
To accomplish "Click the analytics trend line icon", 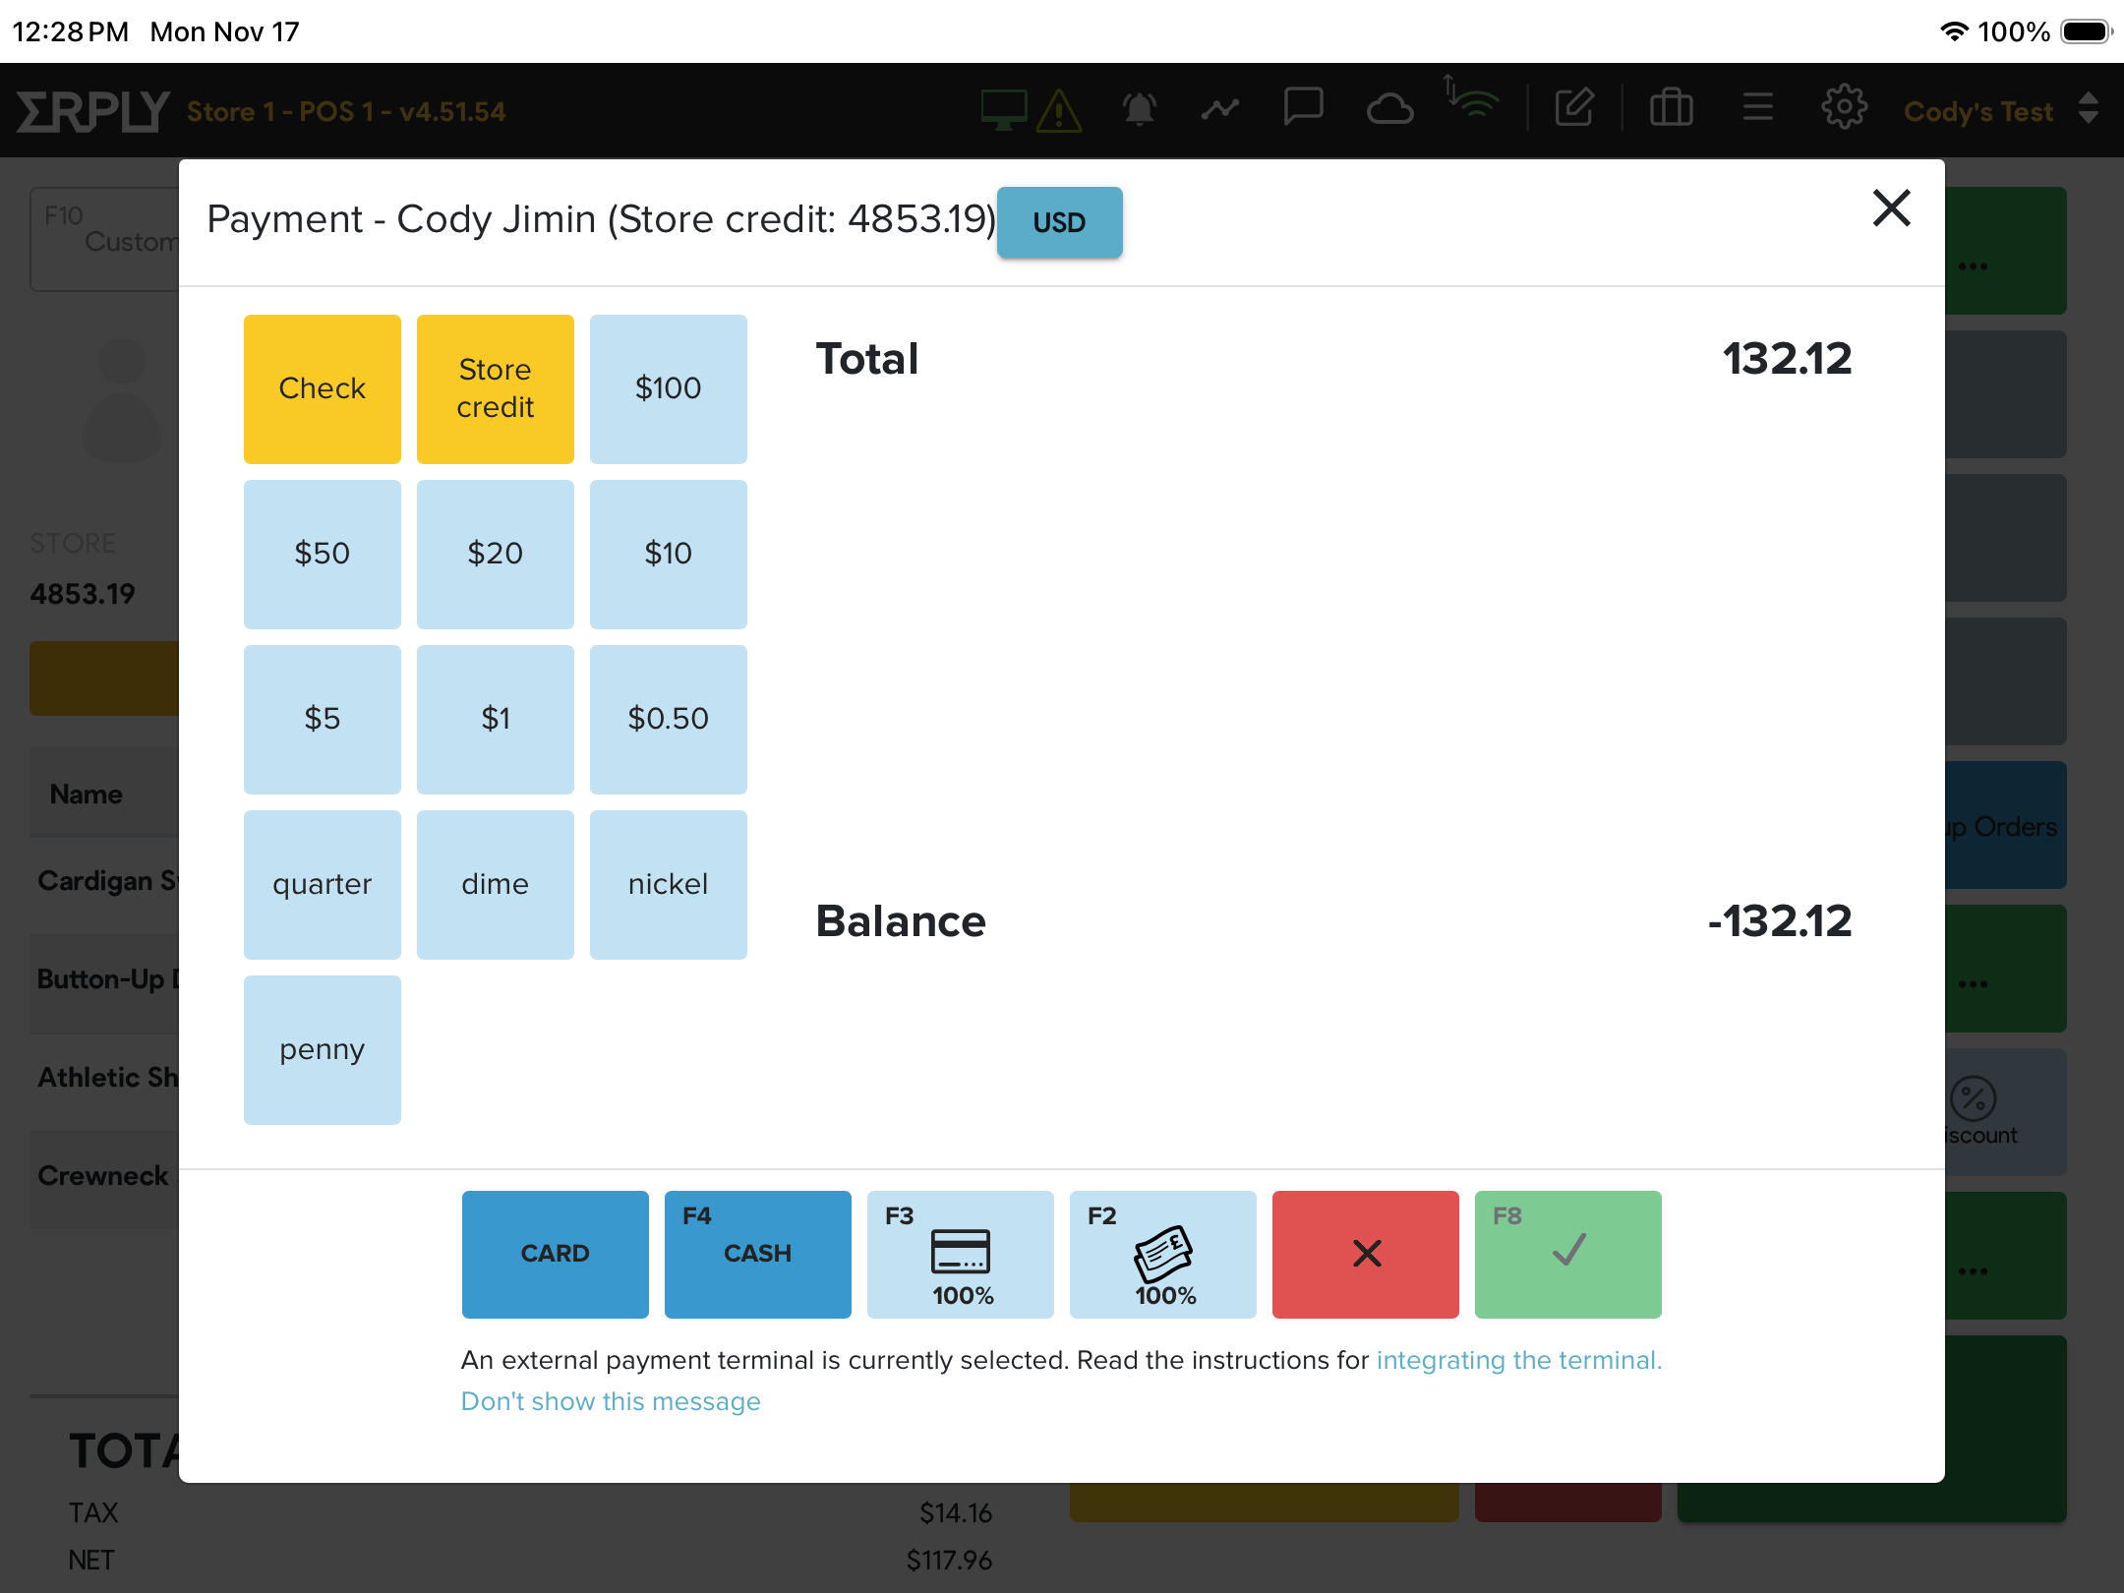I will point(1220,109).
